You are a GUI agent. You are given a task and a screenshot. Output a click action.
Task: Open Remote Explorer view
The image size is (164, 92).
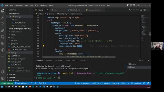[x=3, y=37]
